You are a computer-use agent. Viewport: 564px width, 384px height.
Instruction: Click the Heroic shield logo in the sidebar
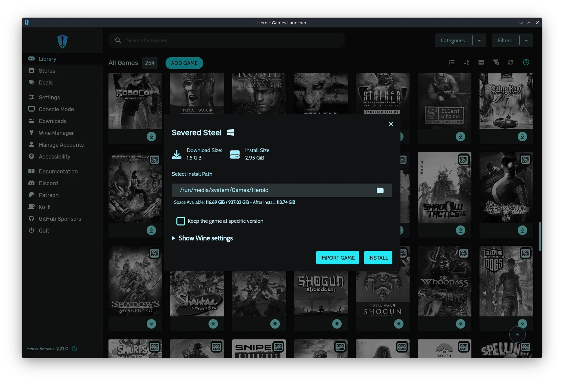63,41
